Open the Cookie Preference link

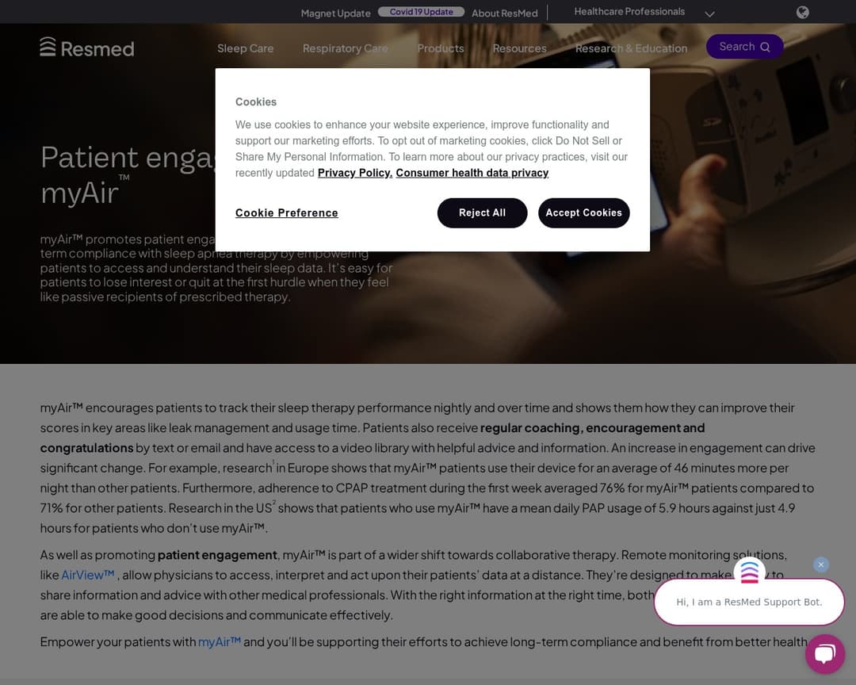pos(287,212)
